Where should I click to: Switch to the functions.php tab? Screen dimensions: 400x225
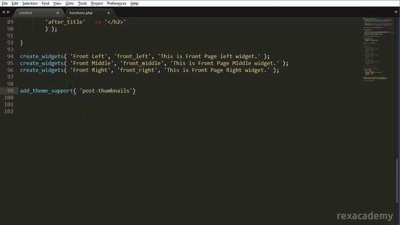(89, 12)
